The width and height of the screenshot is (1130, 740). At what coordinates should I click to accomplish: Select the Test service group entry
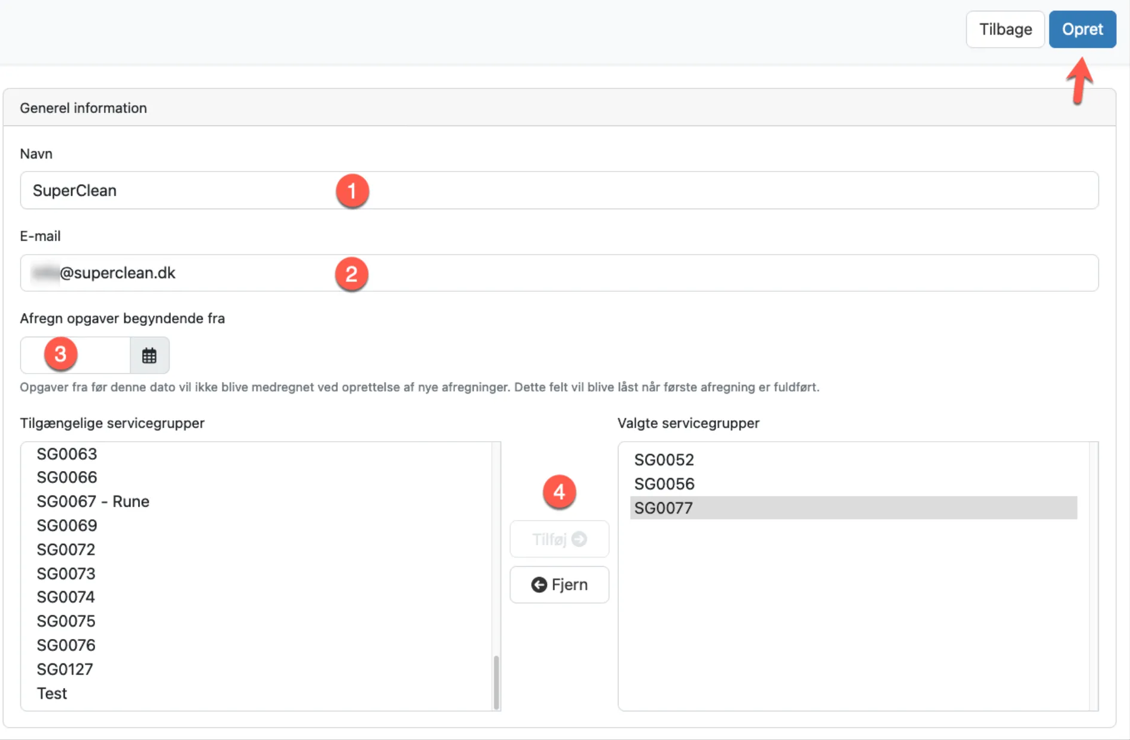coord(52,693)
